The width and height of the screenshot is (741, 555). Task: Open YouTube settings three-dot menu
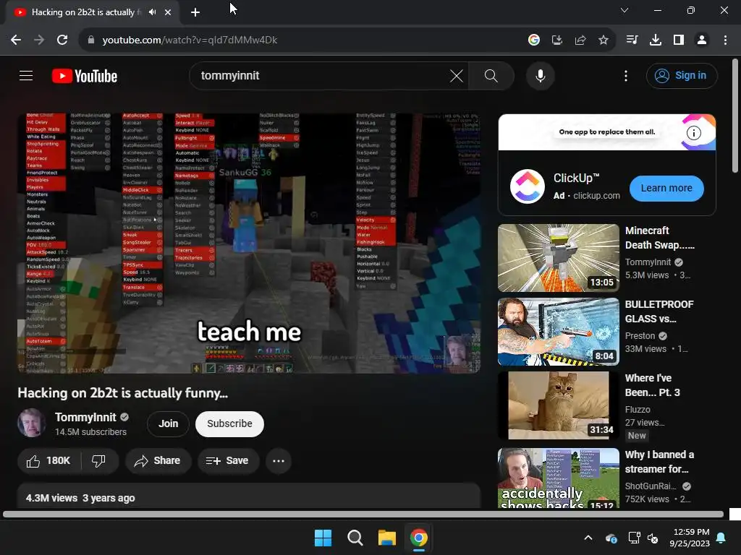[626, 75]
